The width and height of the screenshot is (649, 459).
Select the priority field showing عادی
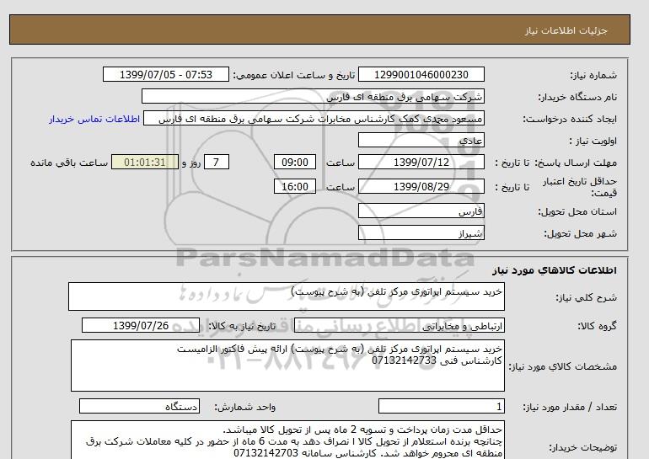(x=421, y=141)
